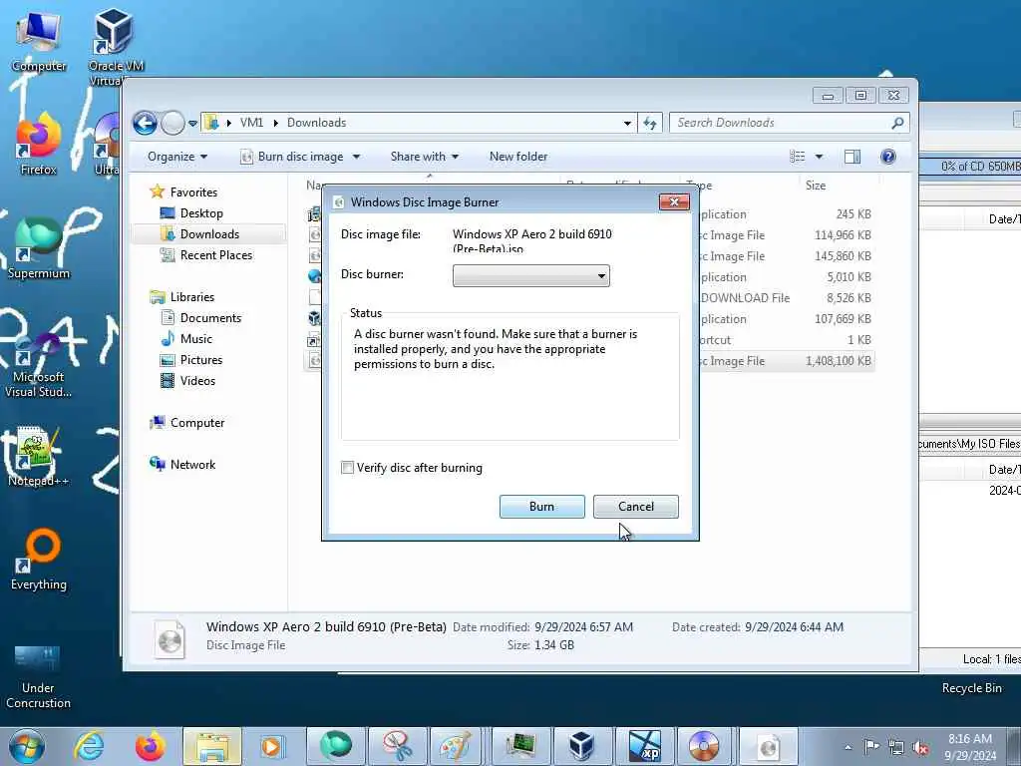Viewport: 1021px width, 766px height.
Task: Select Computer in the navigation pane
Action: click(186, 423)
